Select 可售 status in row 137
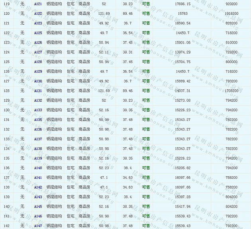This screenshot has height=229, width=251. tap(146, 178)
